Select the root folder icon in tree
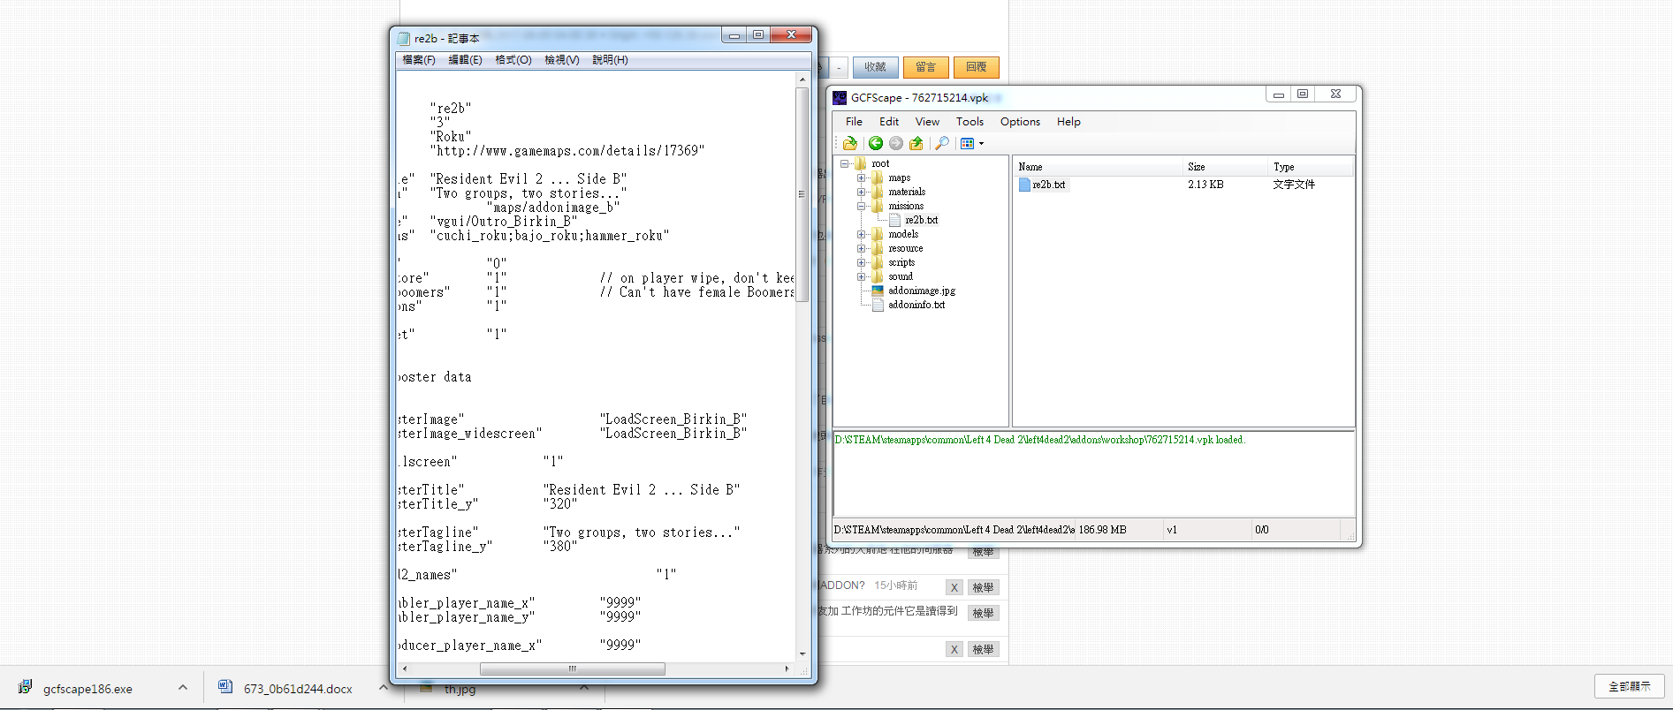1673x710 pixels. point(861,163)
